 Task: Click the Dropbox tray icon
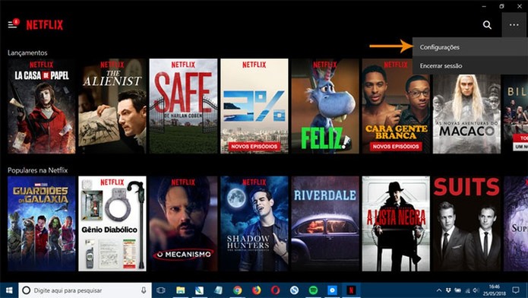pos(448,290)
